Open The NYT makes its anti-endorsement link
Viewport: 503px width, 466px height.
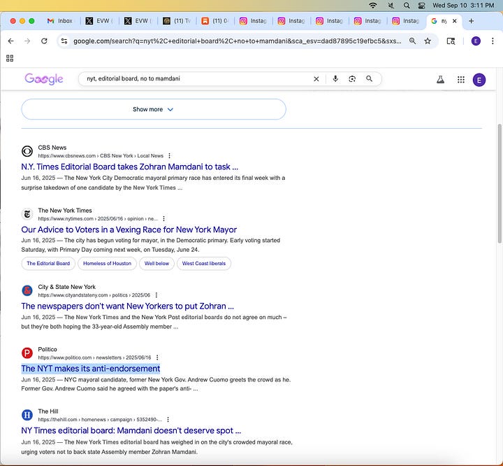90,369
